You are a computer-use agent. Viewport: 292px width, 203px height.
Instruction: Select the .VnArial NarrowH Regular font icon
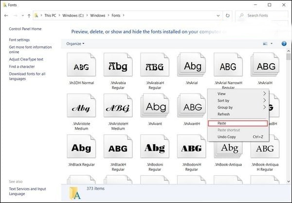228,65
